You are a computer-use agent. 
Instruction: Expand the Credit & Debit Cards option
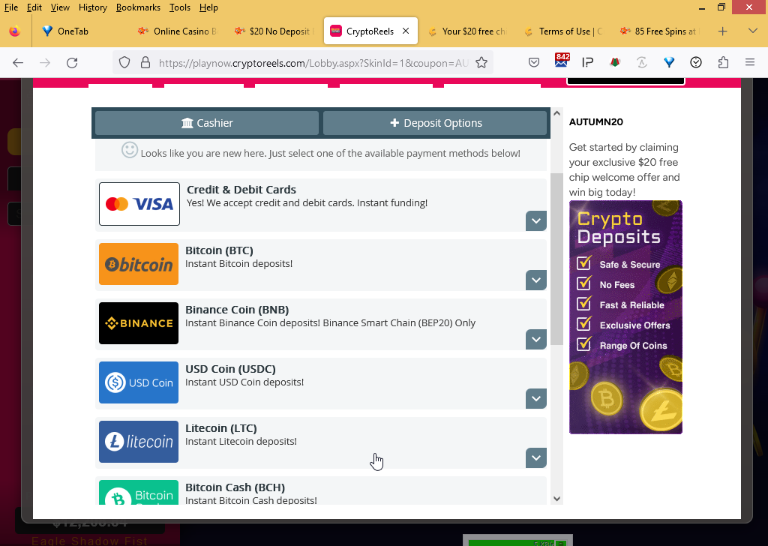(x=535, y=220)
